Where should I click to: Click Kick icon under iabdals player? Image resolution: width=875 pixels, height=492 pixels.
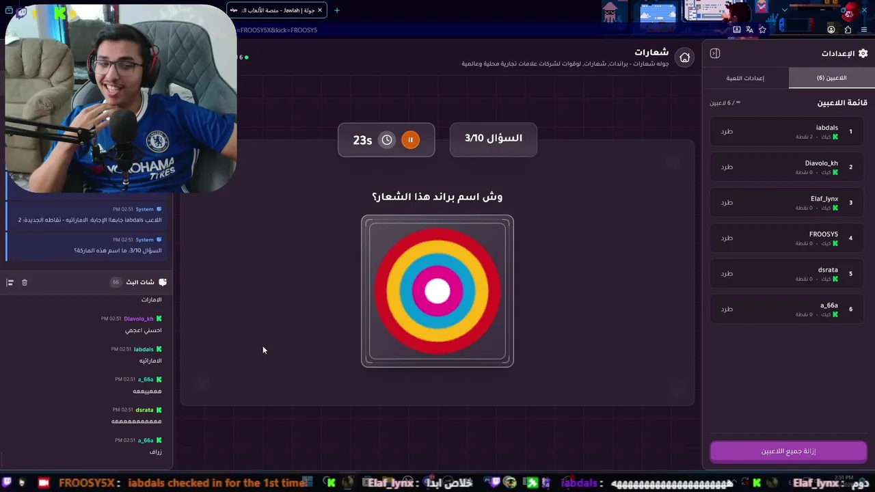coord(835,137)
